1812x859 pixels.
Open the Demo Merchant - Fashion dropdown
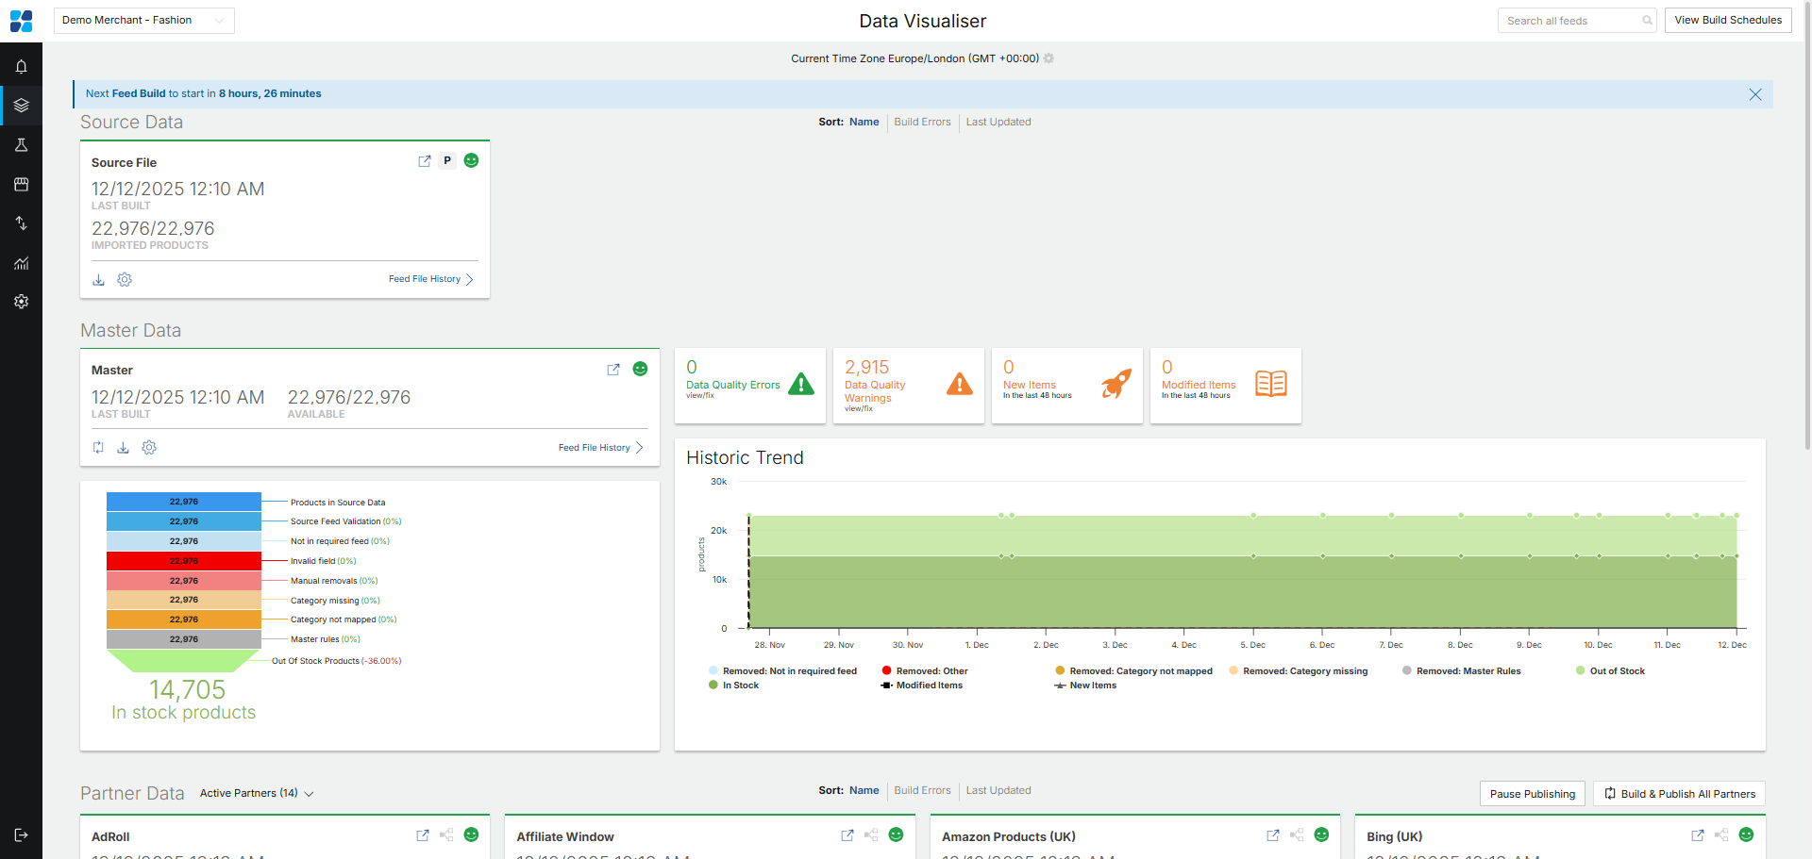(x=143, y=21)
